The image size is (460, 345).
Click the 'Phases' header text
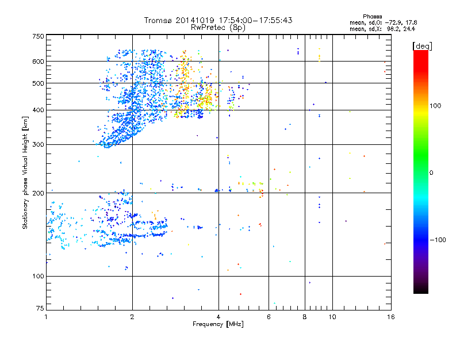[372, 17]
